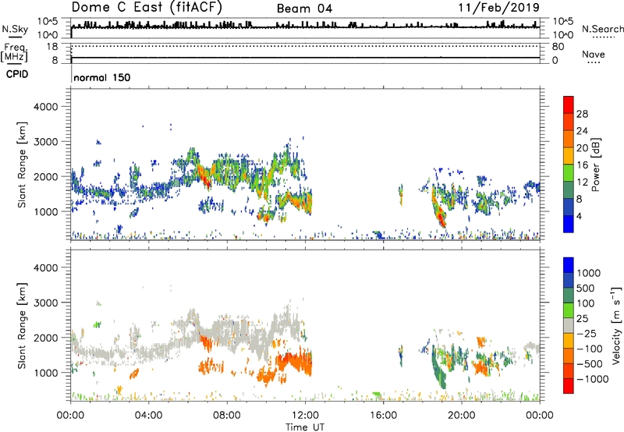
Task: Click the 'N.Sky' legend label
Action: point(15,29)
